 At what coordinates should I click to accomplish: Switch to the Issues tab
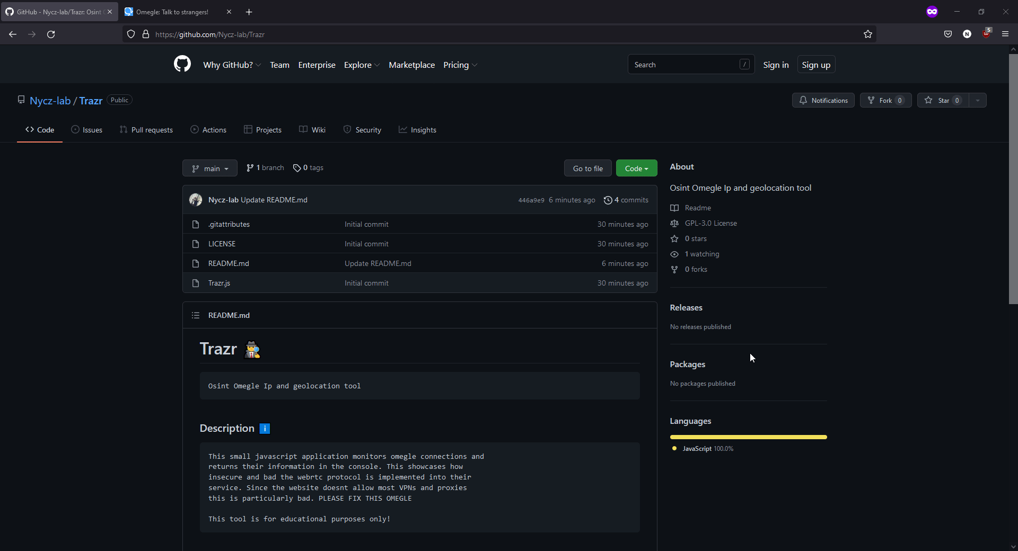[x=86, y=130]
